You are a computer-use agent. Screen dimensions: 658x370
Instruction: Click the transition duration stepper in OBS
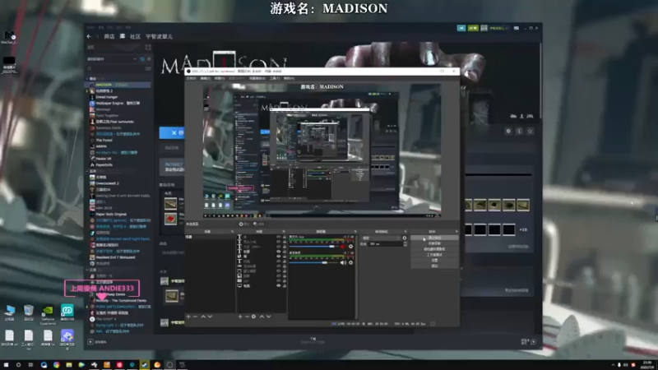(405, 243)
